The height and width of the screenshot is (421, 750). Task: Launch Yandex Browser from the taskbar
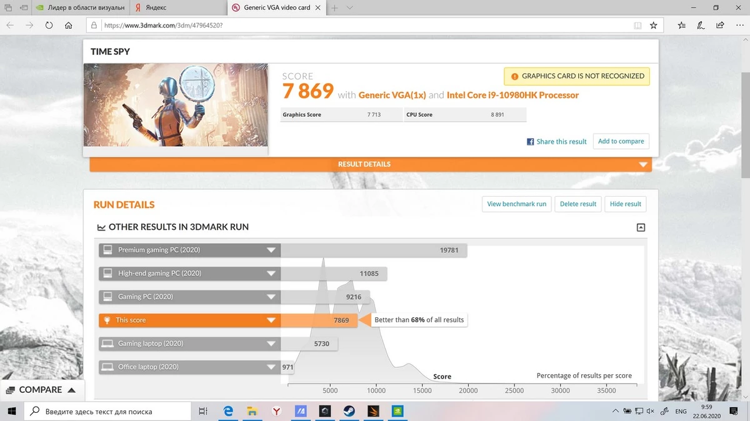coord(276,411)
